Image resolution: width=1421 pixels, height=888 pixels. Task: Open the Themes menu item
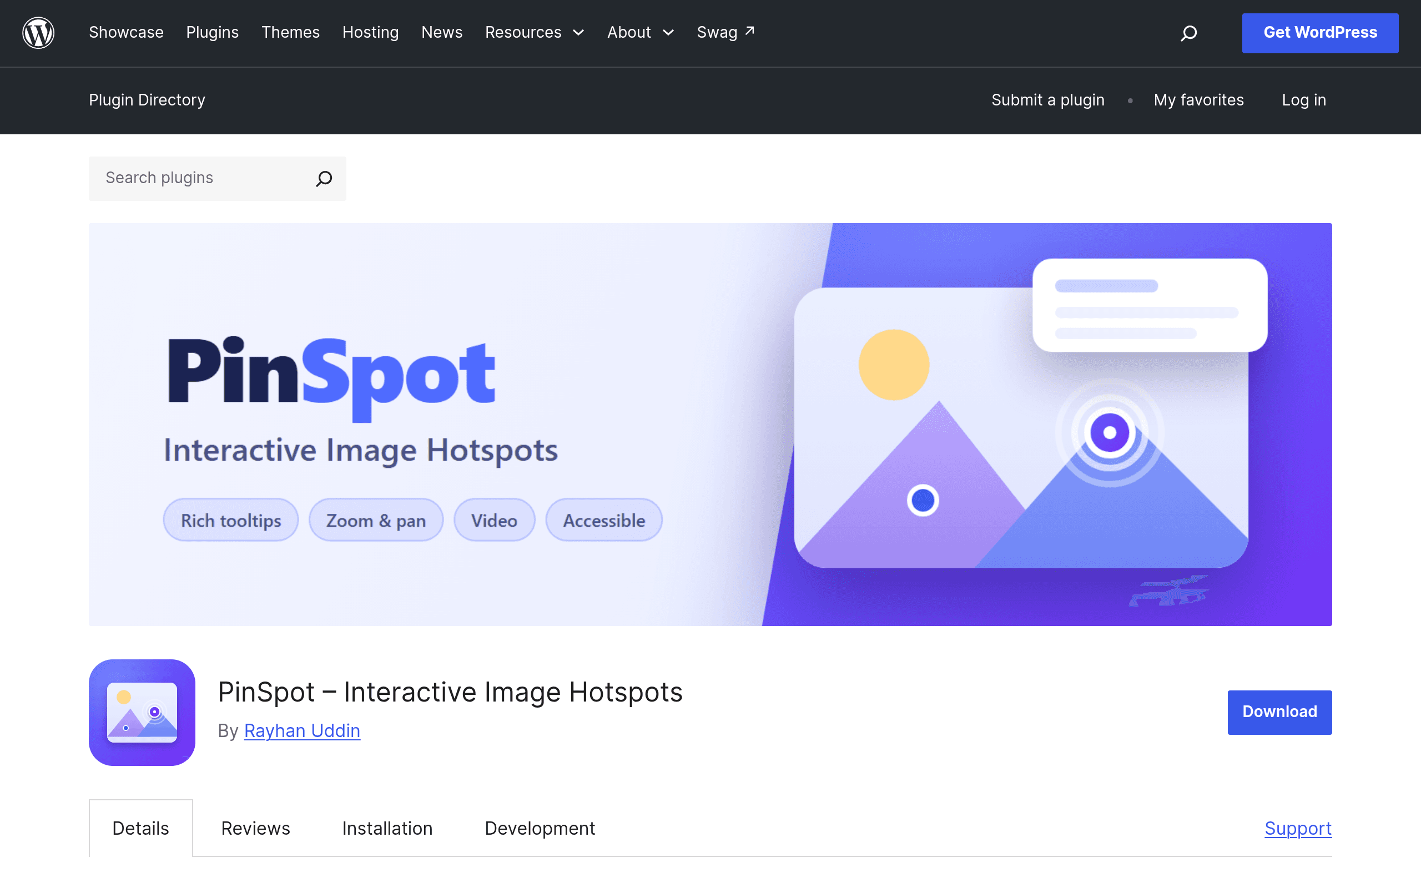(x=291, y=32)
